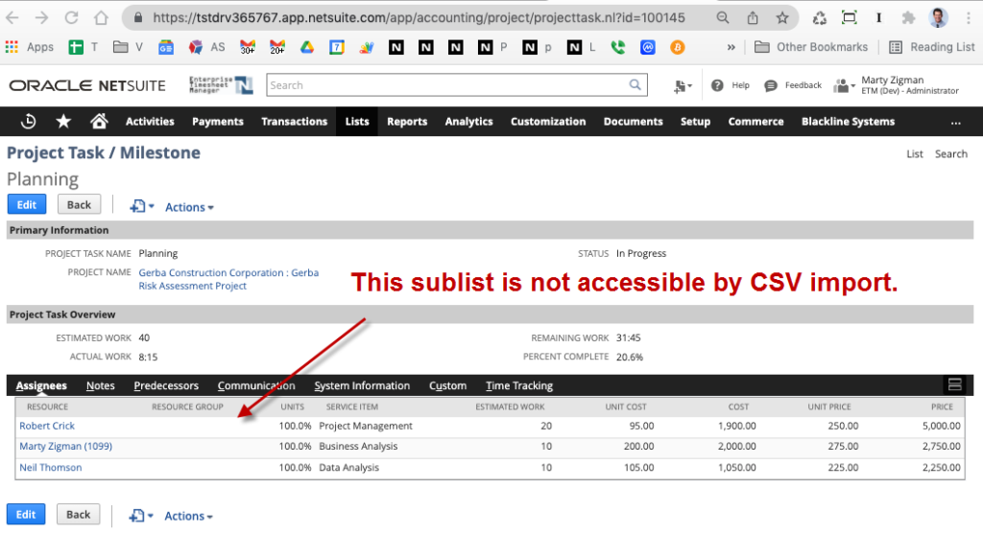The image size is (983, 534).
Task: Open the bottom Make Copy/New icon dropdown
Action: coord(141,515)
